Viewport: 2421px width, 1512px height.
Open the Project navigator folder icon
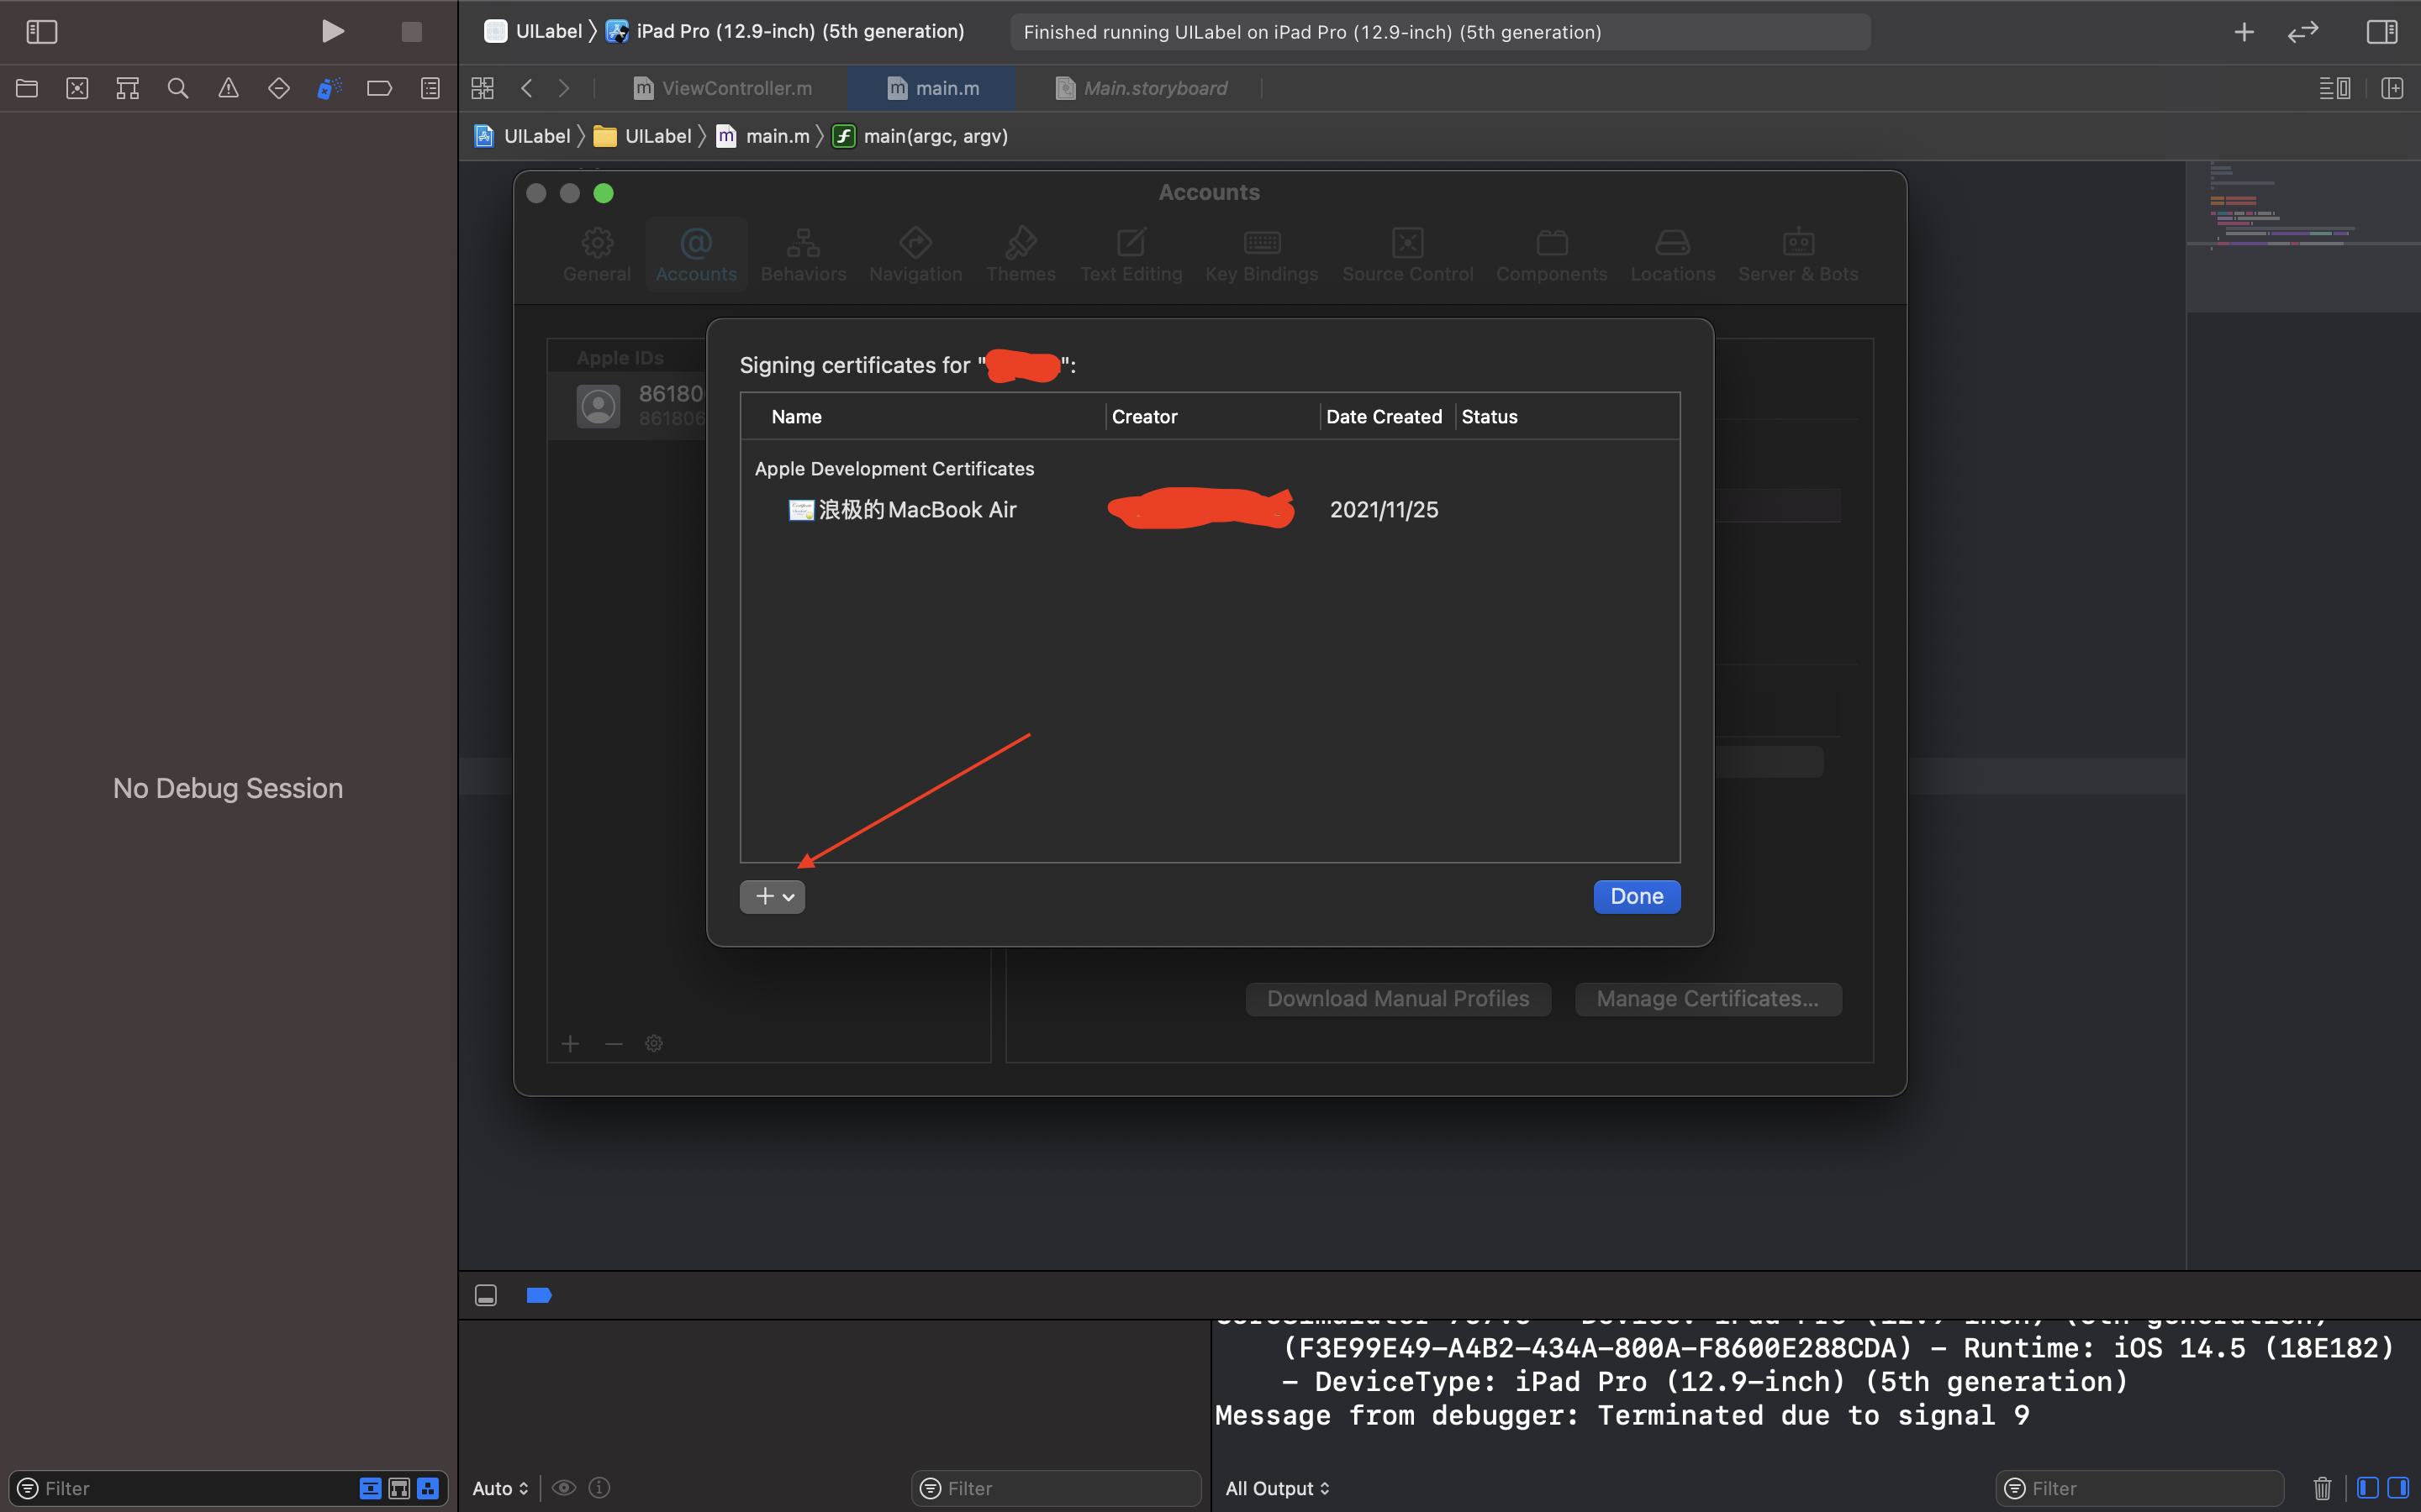27,89
